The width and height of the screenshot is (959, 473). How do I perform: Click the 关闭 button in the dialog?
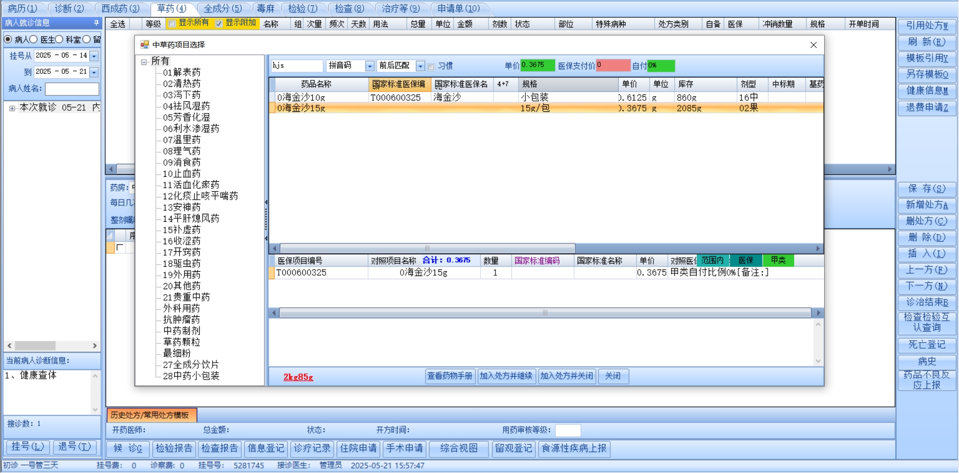[x=613, y=376]
